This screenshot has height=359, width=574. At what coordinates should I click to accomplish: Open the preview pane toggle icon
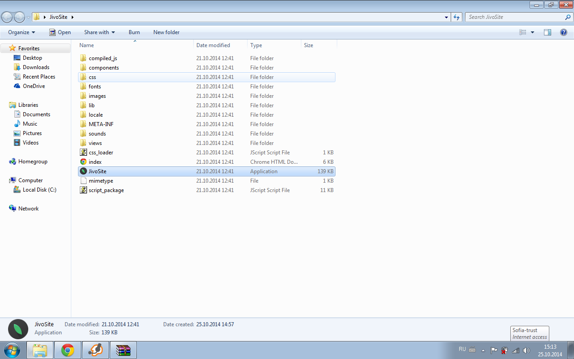pyautogui.click(x=548, y=32)
